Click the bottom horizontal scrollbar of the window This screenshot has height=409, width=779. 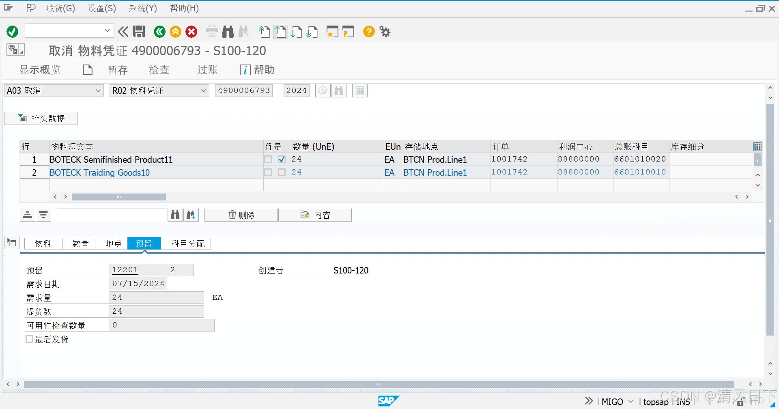click(x=379, y=384)
